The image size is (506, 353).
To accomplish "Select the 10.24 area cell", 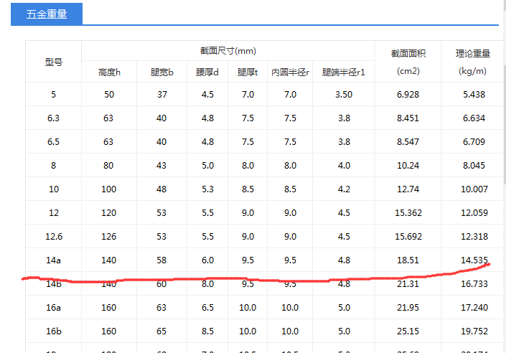I will pyautogui.click(x=408, y=166).
